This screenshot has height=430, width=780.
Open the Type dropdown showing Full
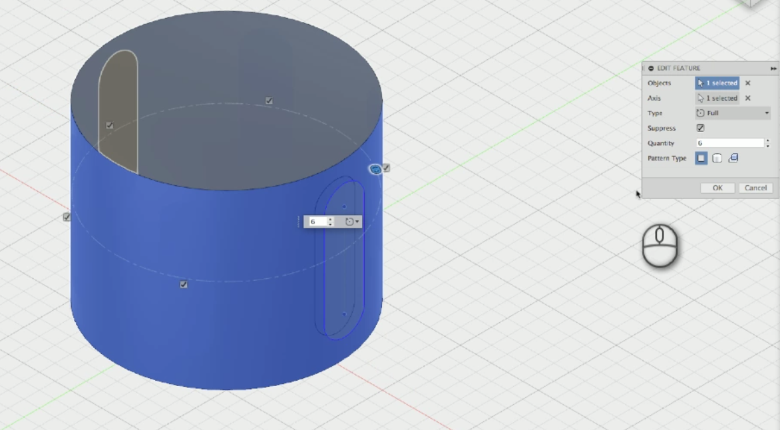coord(732,112)
